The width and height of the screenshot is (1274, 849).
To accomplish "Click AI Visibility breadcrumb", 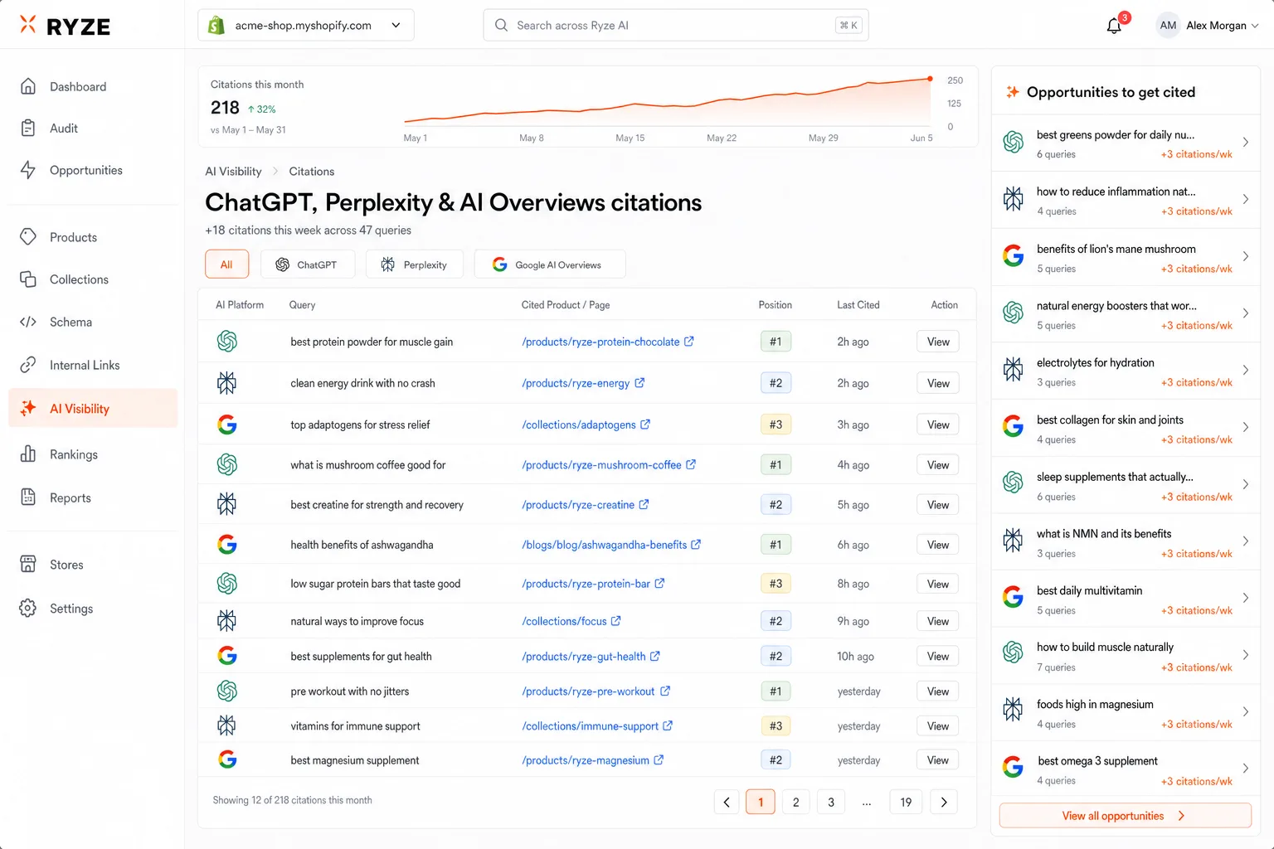I will point(233,172).
